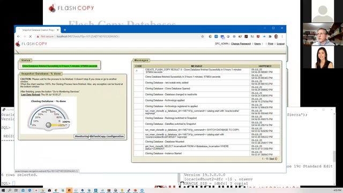Go to Next page of messages
The width and height of the screenshot is (343, 193).
272,159
